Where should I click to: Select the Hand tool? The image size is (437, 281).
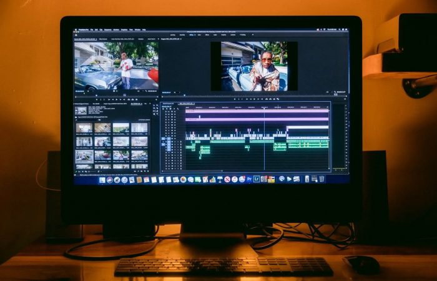tap(154, 114)
